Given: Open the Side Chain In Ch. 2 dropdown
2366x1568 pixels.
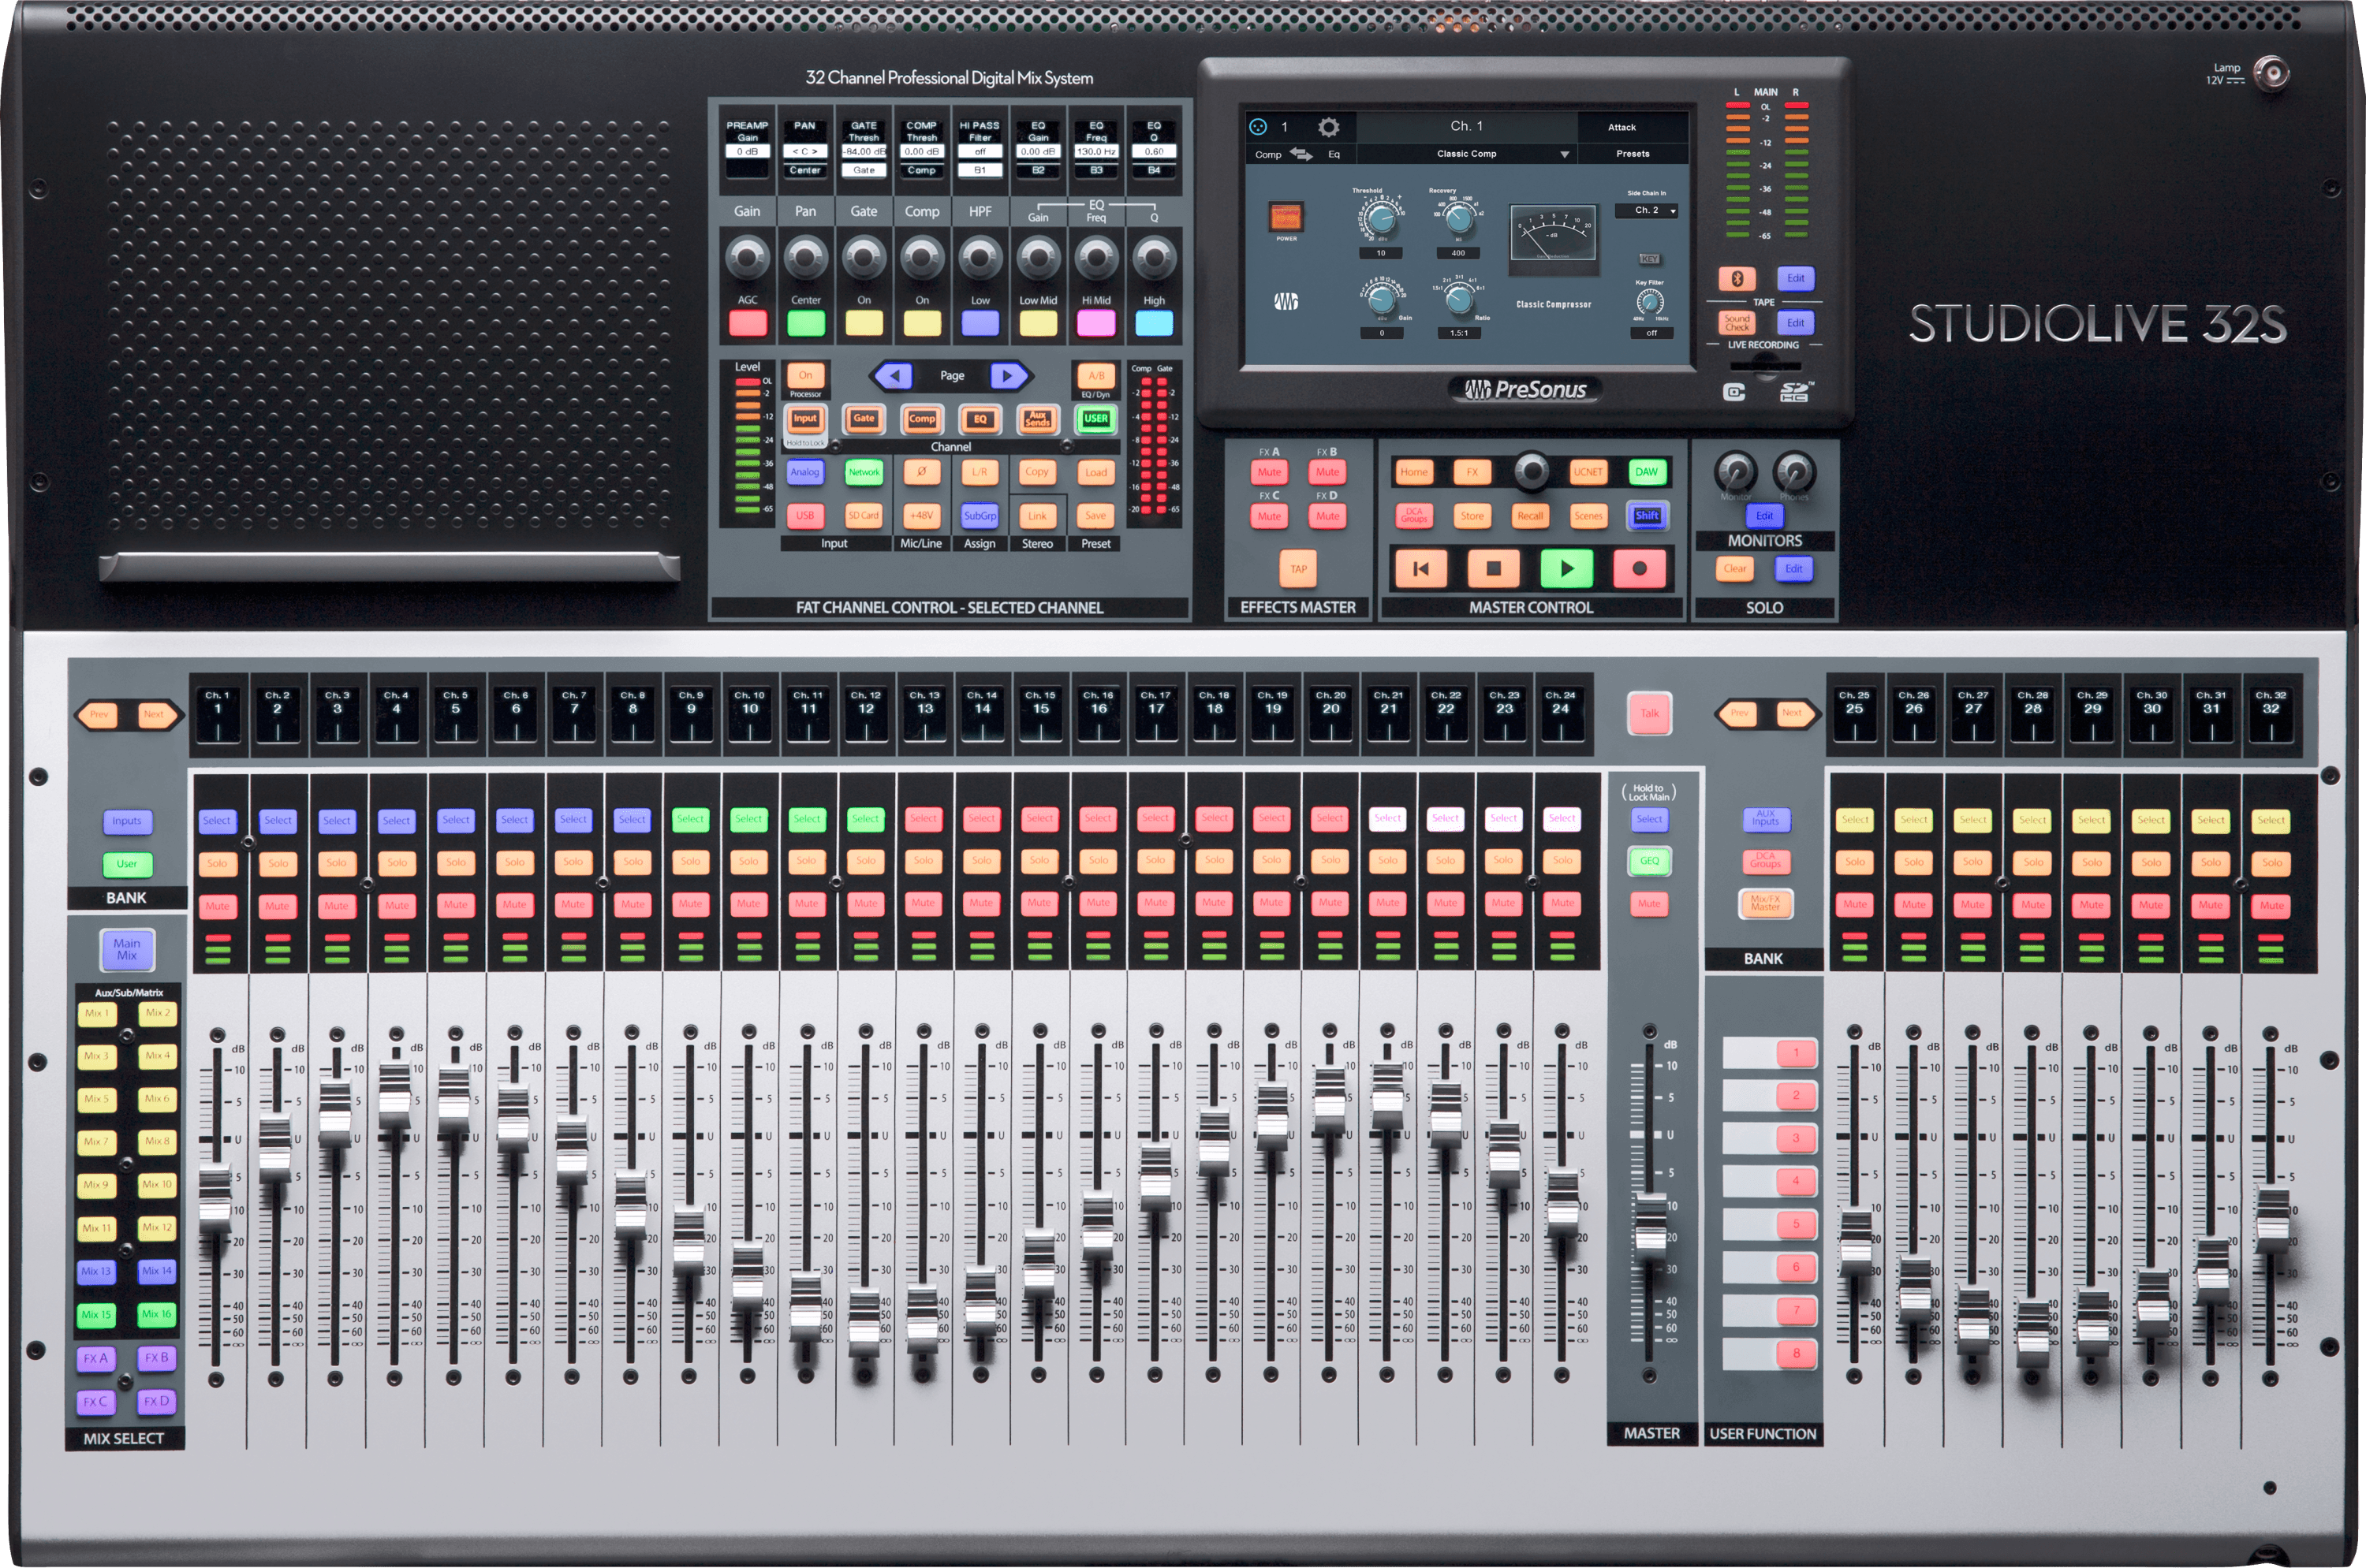Looking at the screenshot, I should [1647, 211].
